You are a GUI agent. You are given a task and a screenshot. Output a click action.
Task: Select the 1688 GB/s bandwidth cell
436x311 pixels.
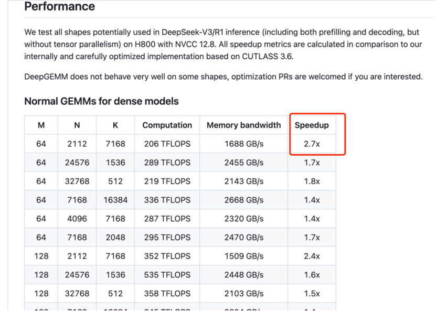[x=243, y=144]
